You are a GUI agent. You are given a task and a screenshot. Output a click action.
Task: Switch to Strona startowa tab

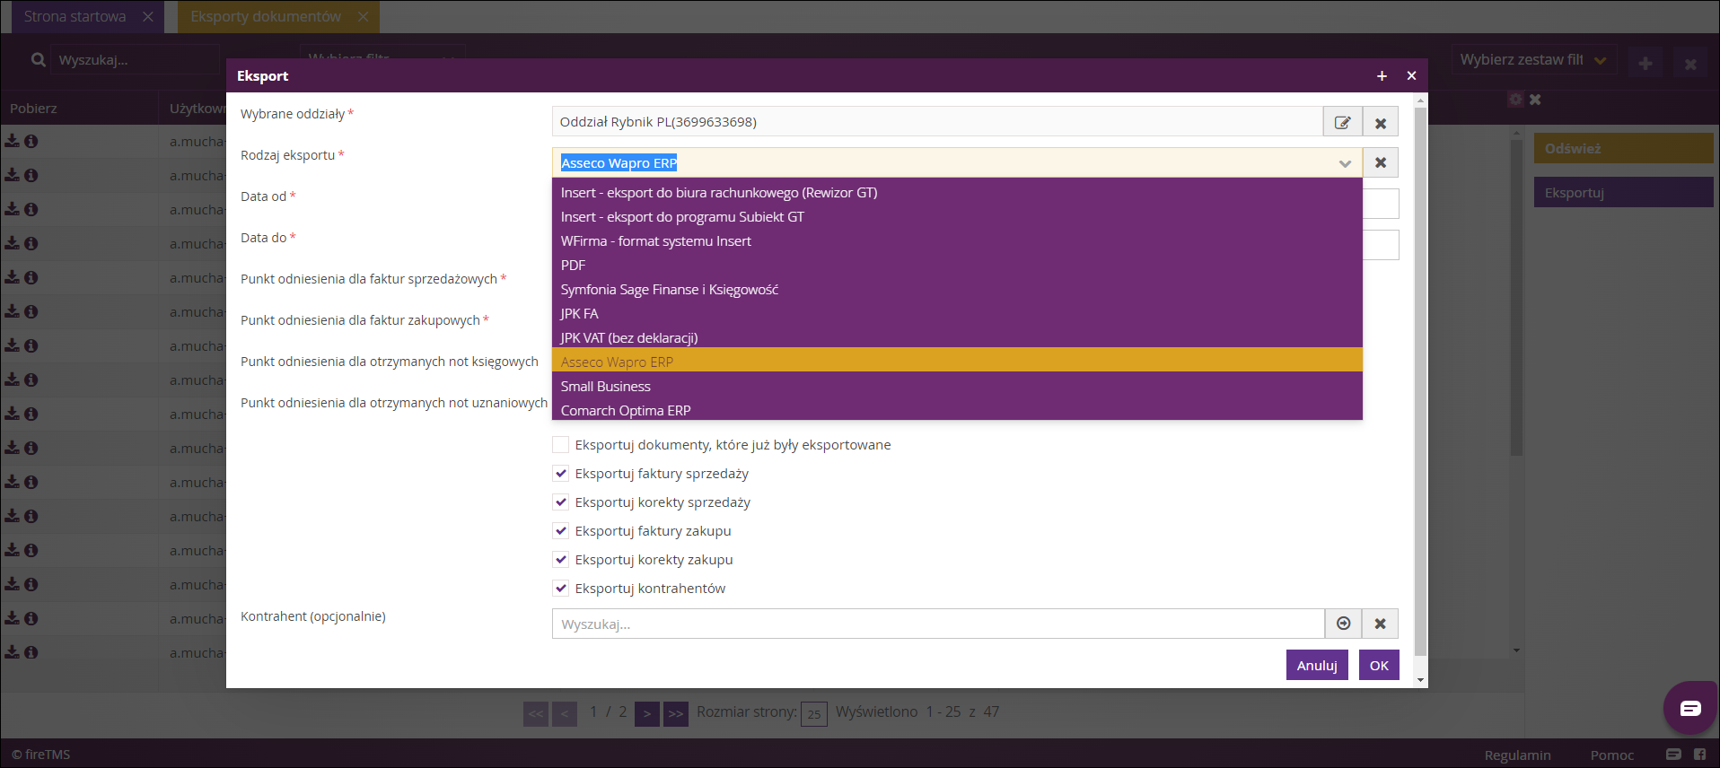pos(75,16)
